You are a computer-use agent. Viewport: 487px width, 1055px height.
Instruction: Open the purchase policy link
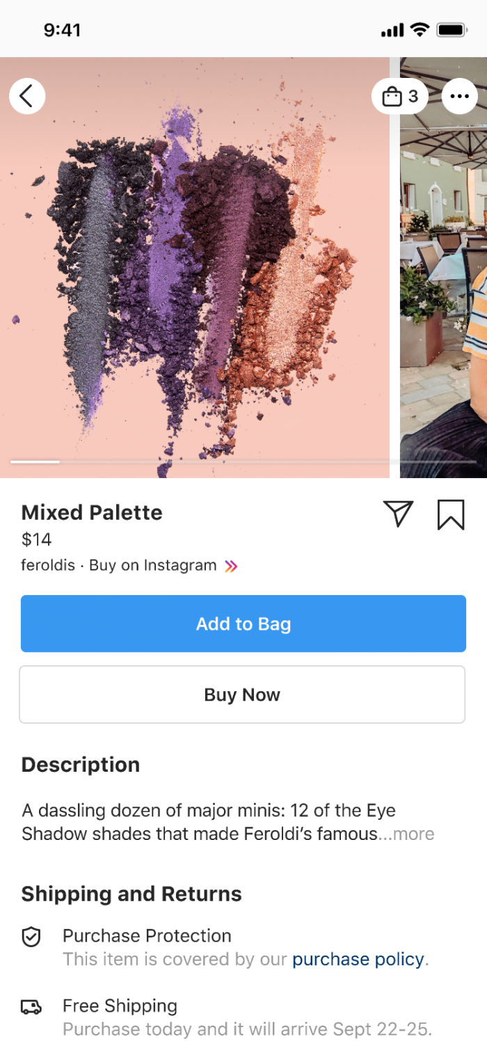tap(358, 960)
